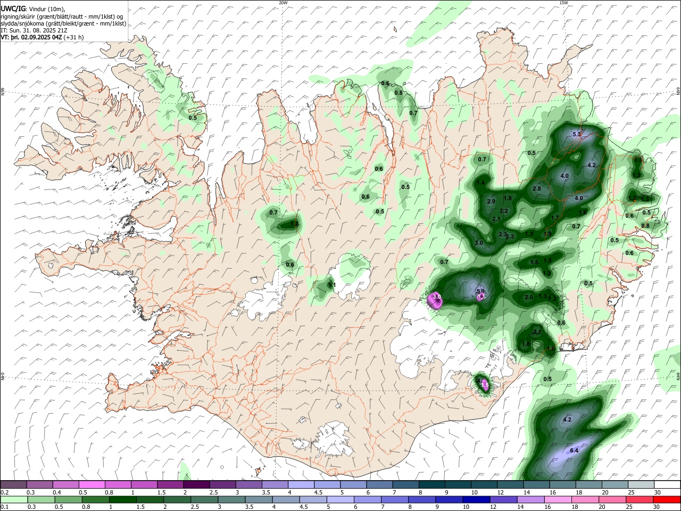Click the muted purple 0.2–0.3 swatch in top legend row
The height and width of the screenshot is (511, 681).
(x=14, y=485)
